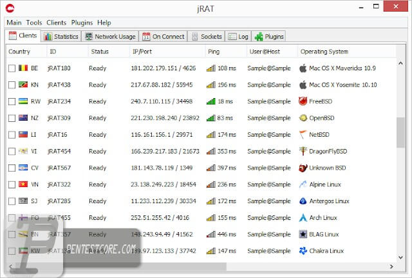
Task: Click the Alpine Linux icon
Action: tap(303, 184)
